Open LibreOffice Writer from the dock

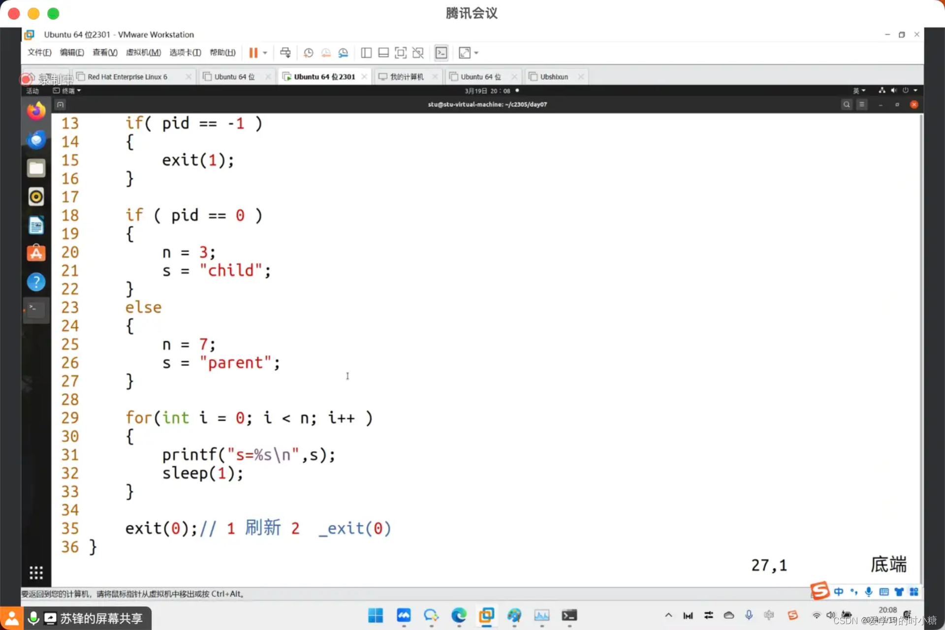click(x=36, y=225)
